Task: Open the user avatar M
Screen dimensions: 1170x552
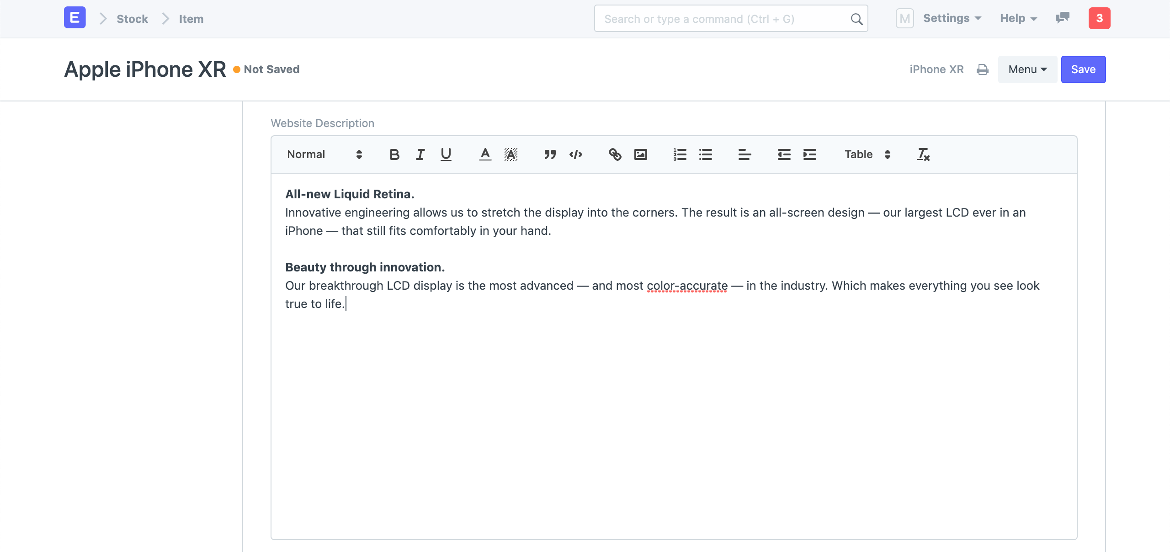Action: (x=904, y=18)
